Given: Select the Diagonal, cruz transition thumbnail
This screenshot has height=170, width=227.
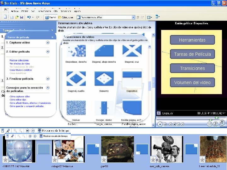Looking at the screenshot, I should pos(132,51).
